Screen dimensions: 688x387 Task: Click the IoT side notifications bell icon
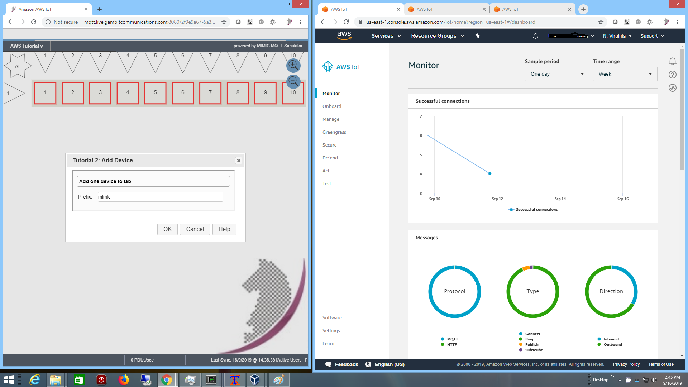click(673, 61)
